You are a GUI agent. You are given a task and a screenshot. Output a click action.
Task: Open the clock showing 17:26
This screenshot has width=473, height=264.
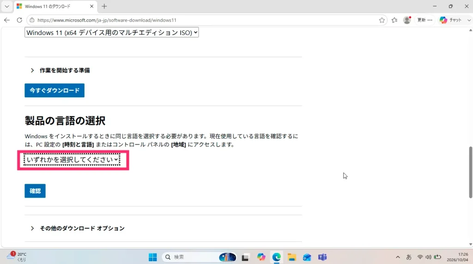(457, 257)
